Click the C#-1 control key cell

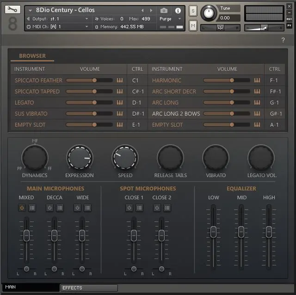tap(138, 92)
